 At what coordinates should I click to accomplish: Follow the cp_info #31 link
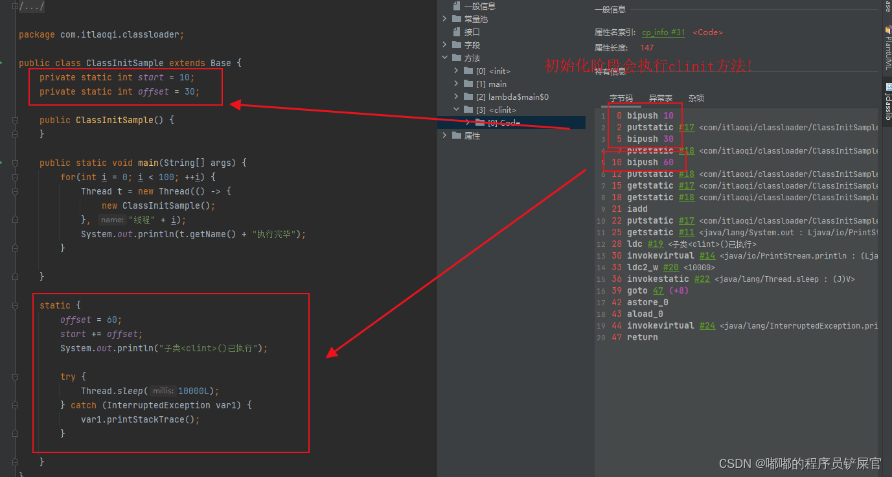663,32
